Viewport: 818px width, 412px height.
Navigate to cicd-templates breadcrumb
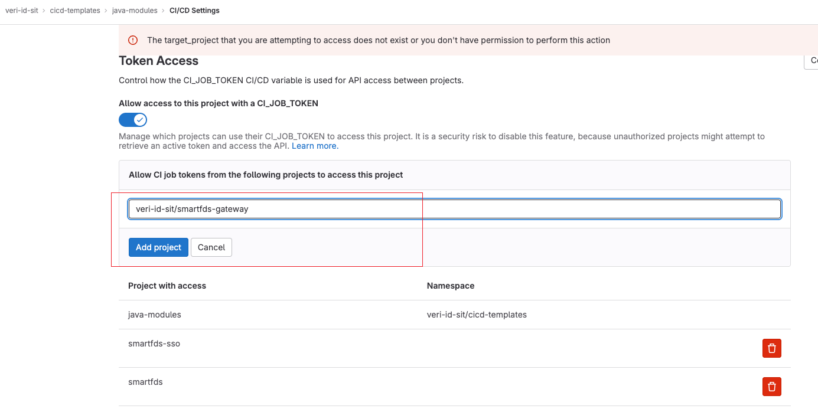point(74,11)
